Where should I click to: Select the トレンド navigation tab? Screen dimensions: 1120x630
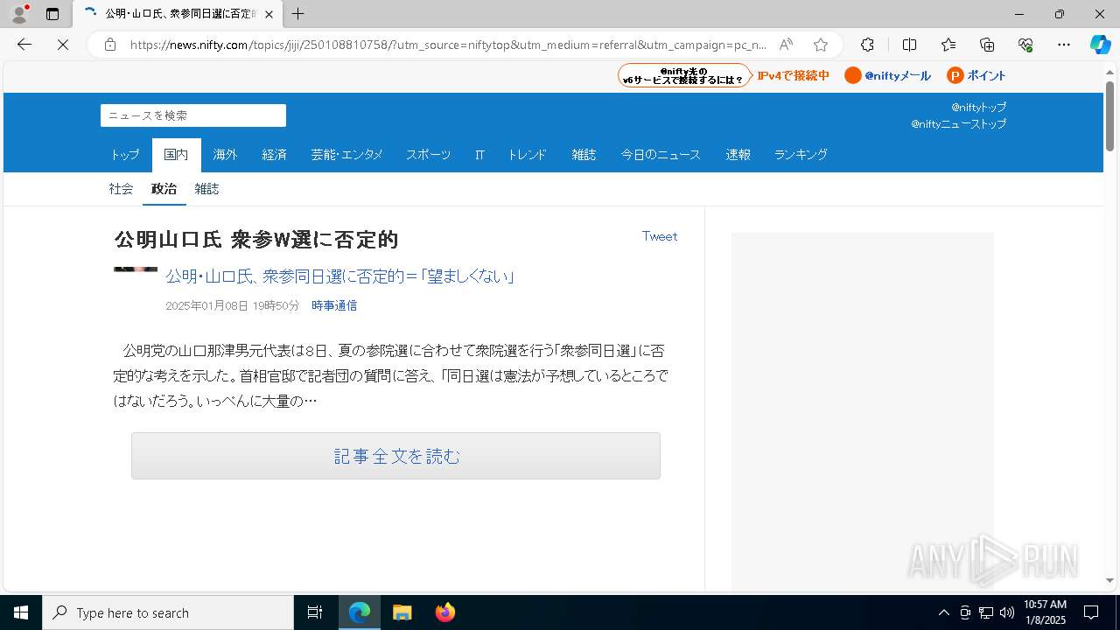pos(527,155)
